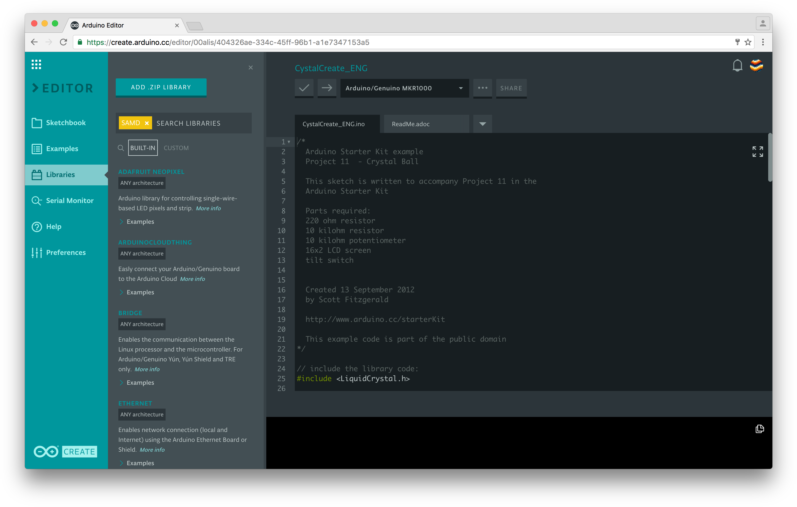797x507 pixels.
Task: Open the apps grid menu in the sidebar
Action: tap(36, 64)
